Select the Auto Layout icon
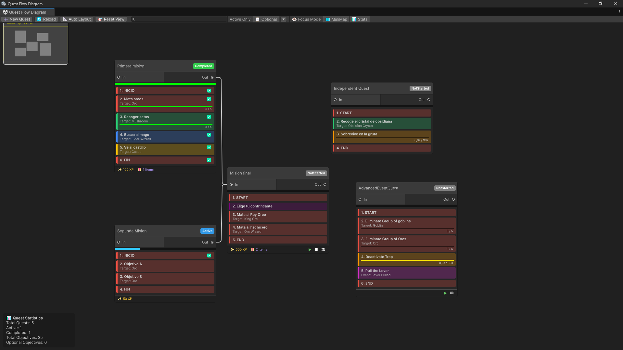This screenshot has height=350, width=623. (x=65, y=19)
